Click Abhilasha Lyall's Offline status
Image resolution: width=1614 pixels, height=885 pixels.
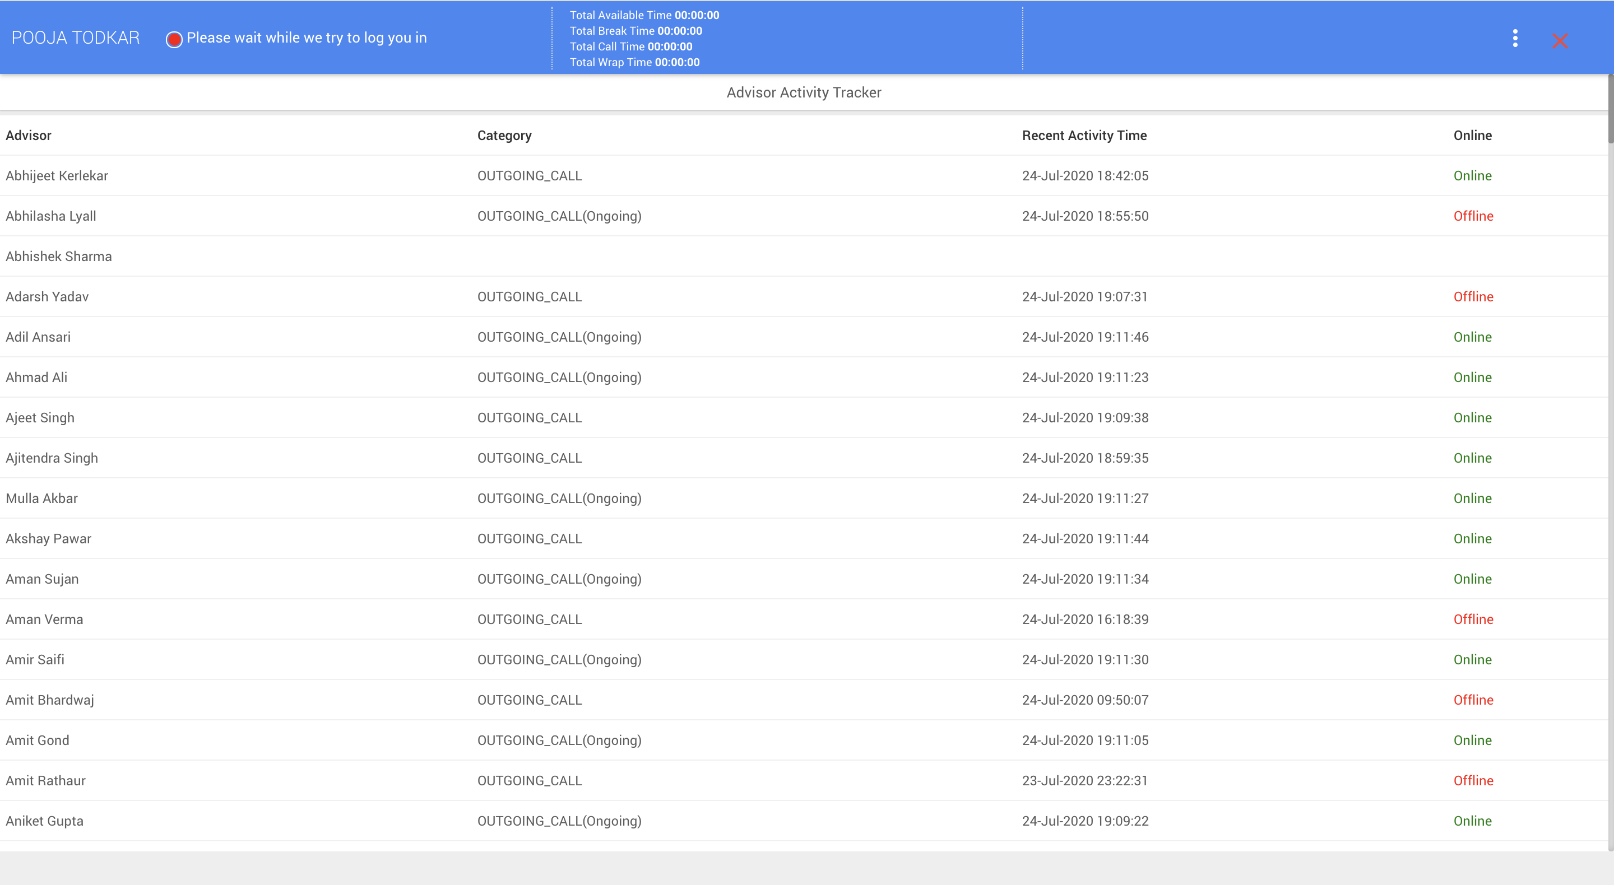click(x=1474, y=216)
